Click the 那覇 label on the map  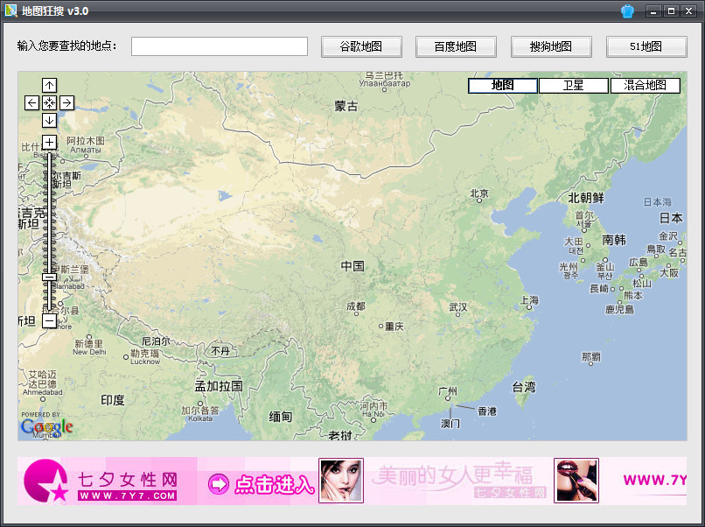pos(591,356)
